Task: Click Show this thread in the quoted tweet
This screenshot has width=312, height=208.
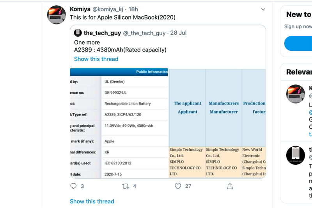Action: [x=96, y=59]
